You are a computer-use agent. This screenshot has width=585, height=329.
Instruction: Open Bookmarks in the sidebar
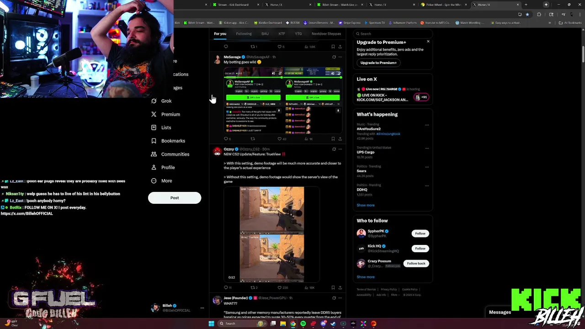[168, 141]
